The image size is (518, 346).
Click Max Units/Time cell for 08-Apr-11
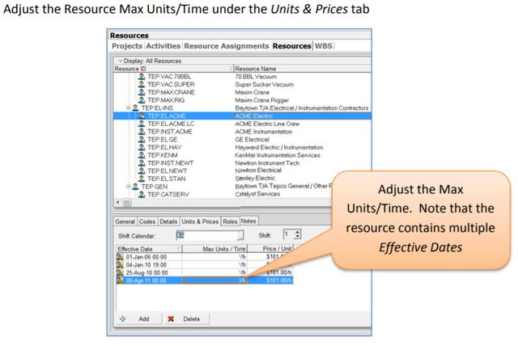[x=214, y=281]
